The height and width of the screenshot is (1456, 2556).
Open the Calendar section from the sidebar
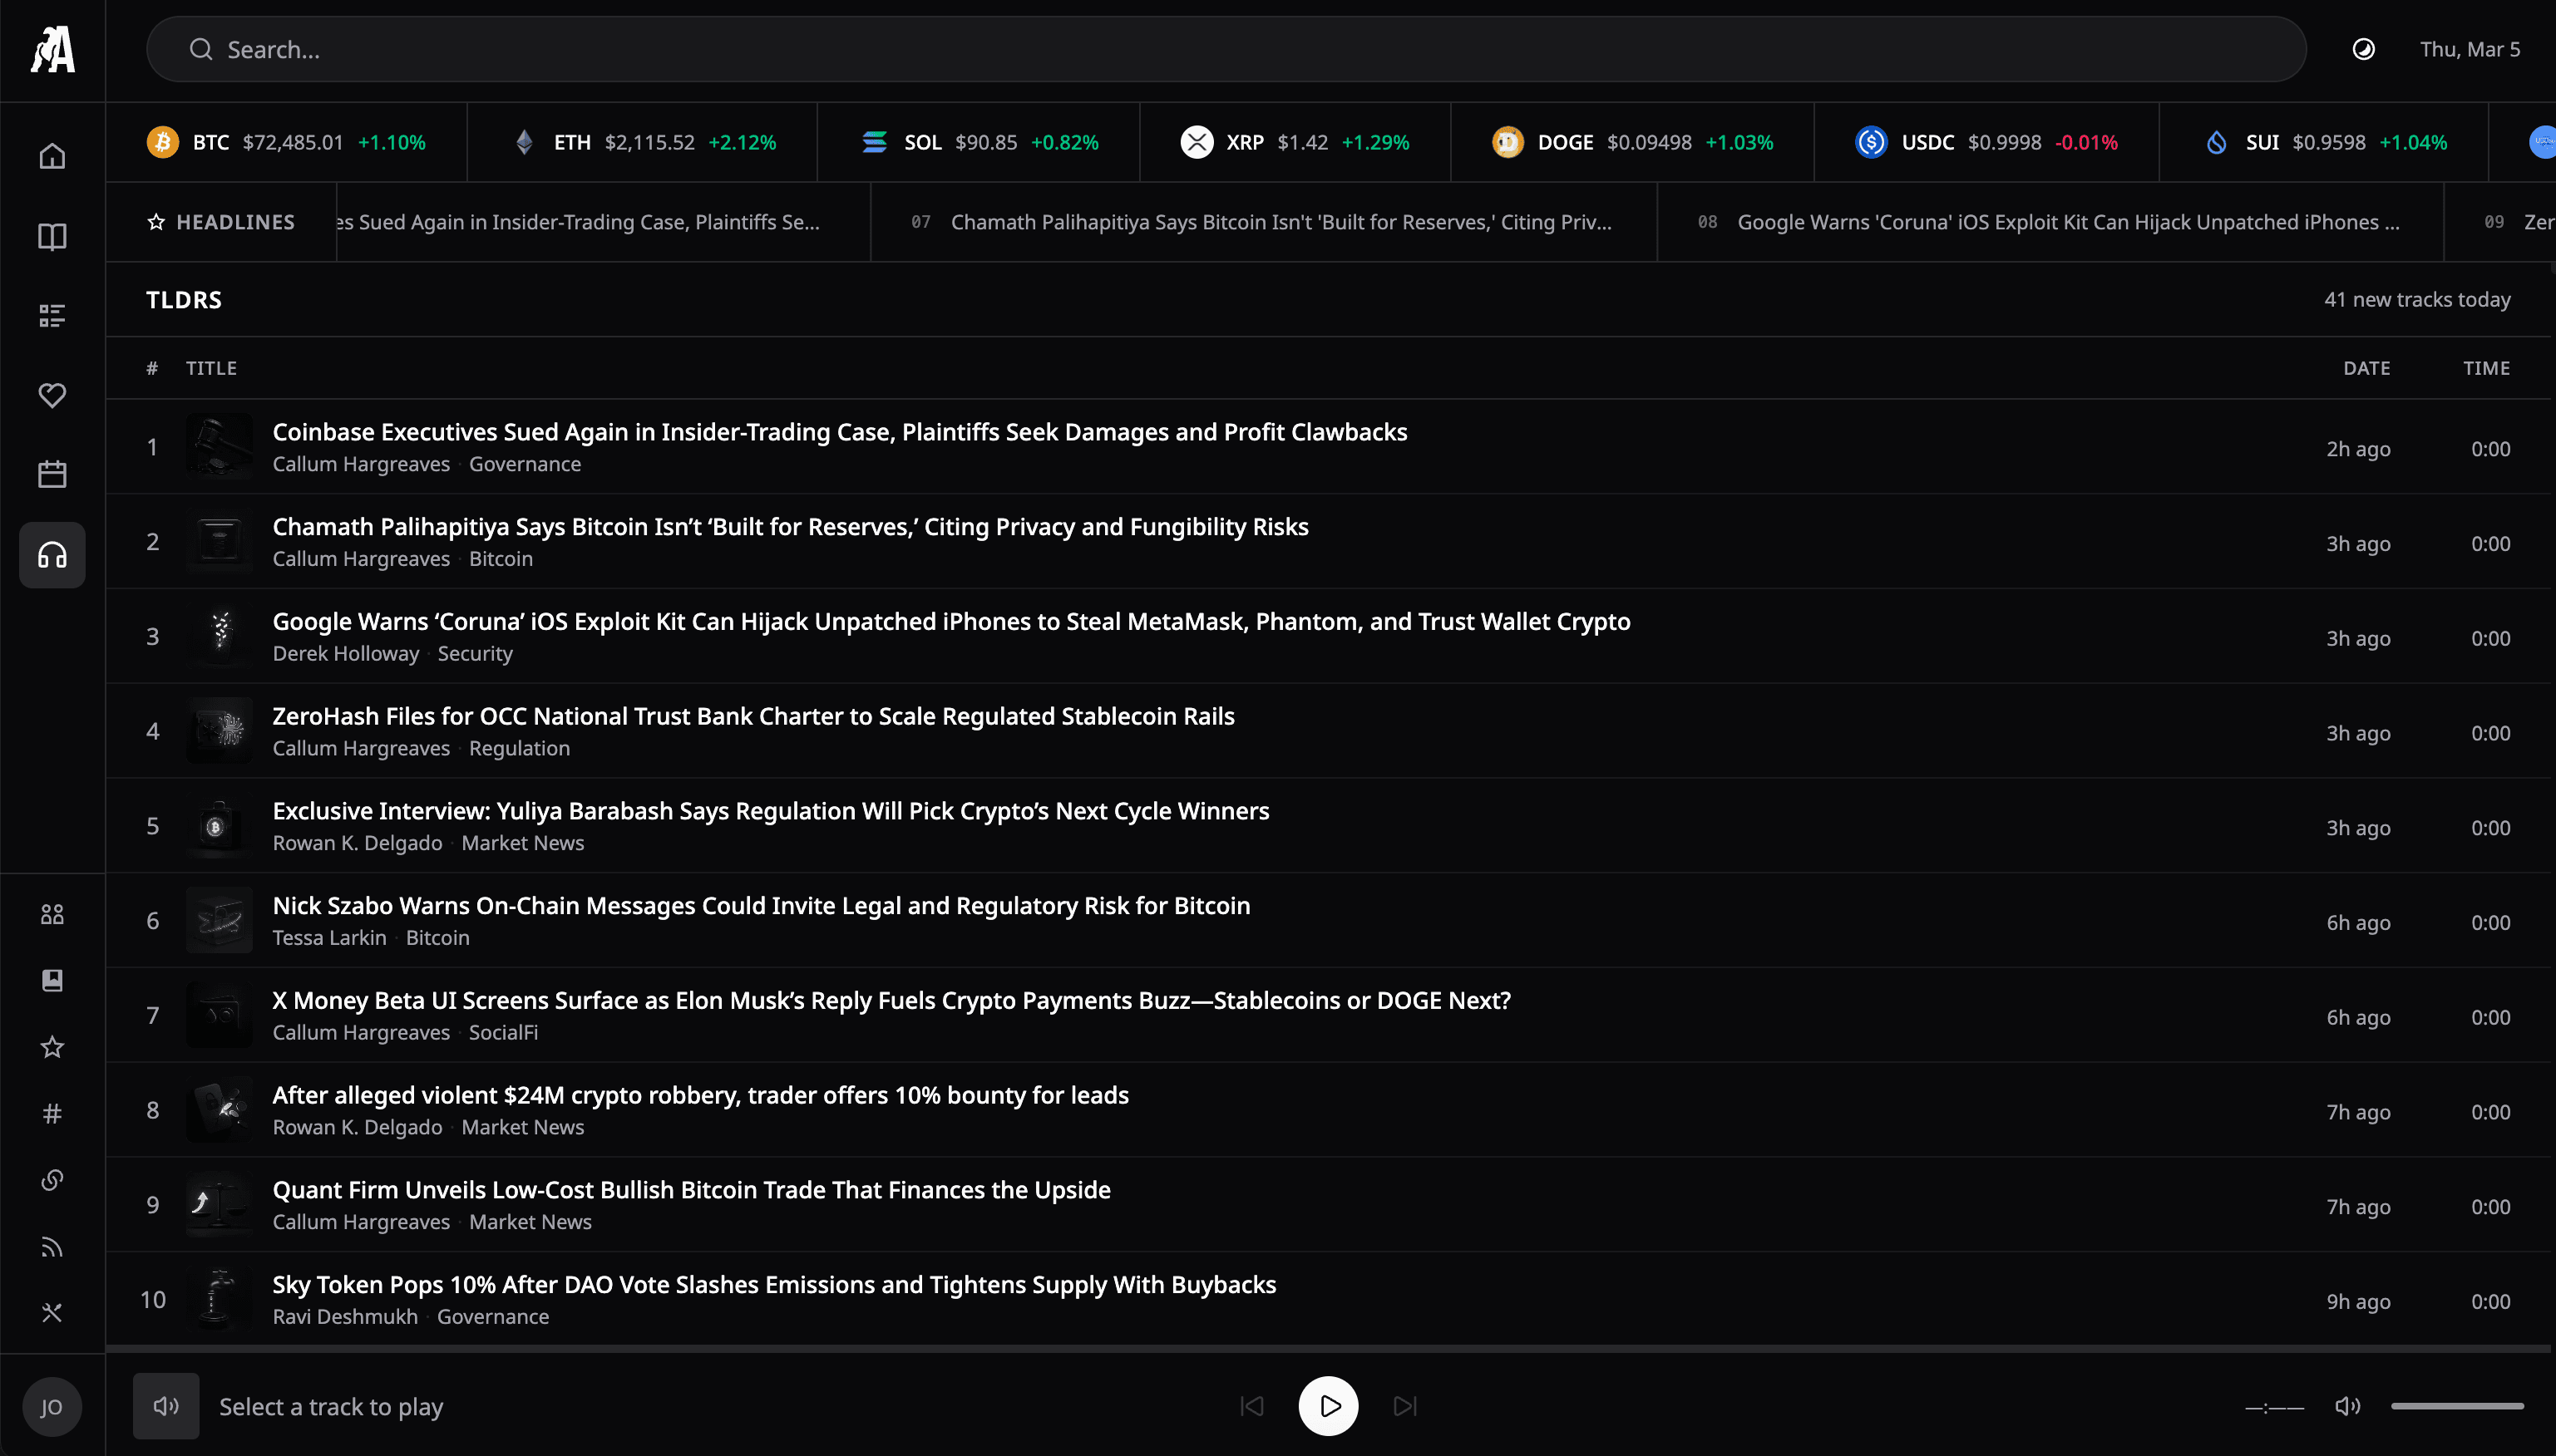(x=51, y=474)
